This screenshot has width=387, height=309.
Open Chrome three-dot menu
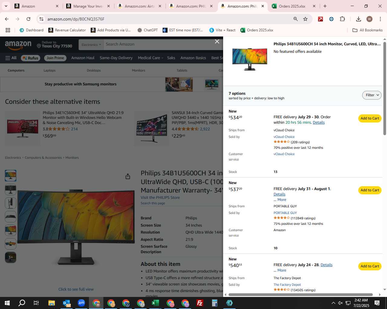coord(380,19)
